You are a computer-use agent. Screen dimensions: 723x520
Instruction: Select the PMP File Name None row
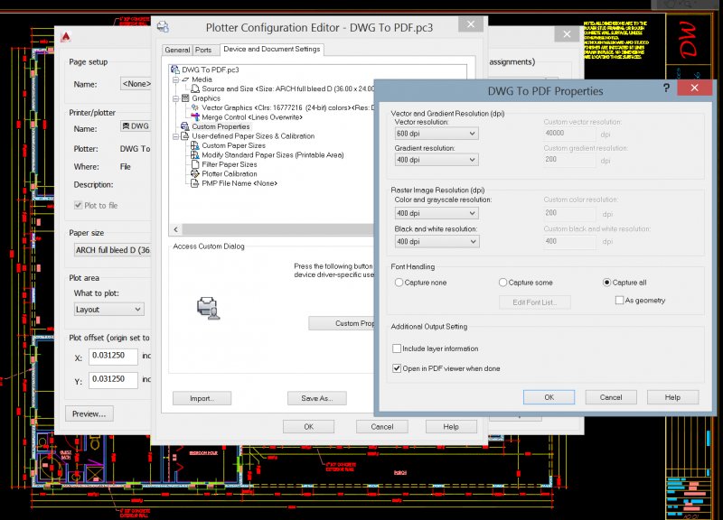tap(234, 183)
